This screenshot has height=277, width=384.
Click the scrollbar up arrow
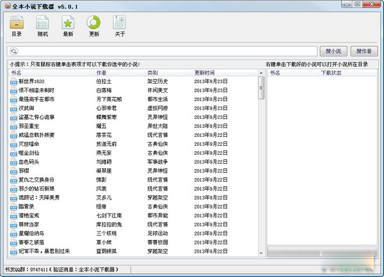point(261,73)
